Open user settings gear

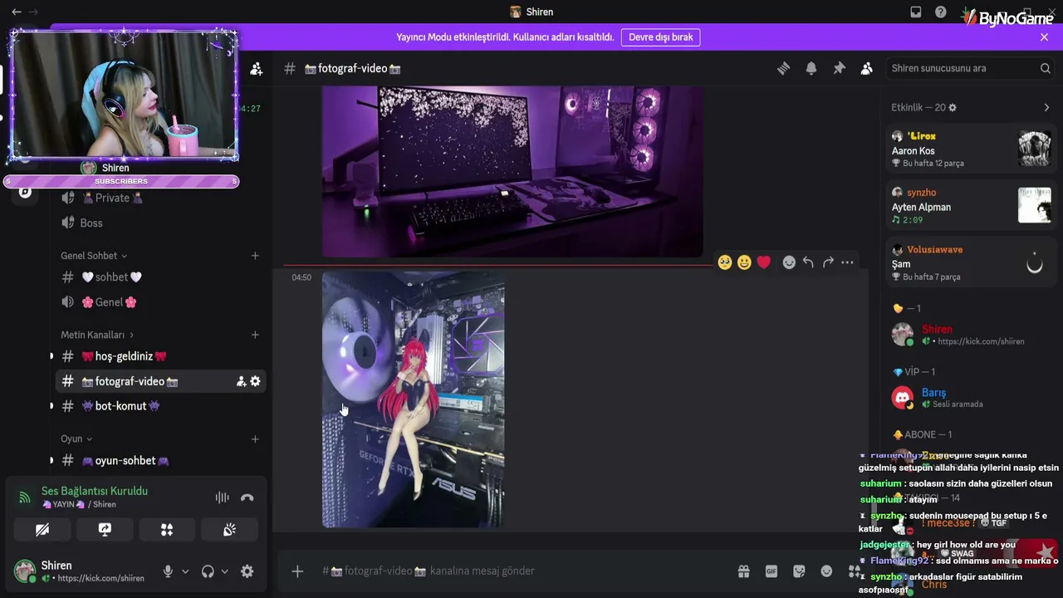pos(247,571)
